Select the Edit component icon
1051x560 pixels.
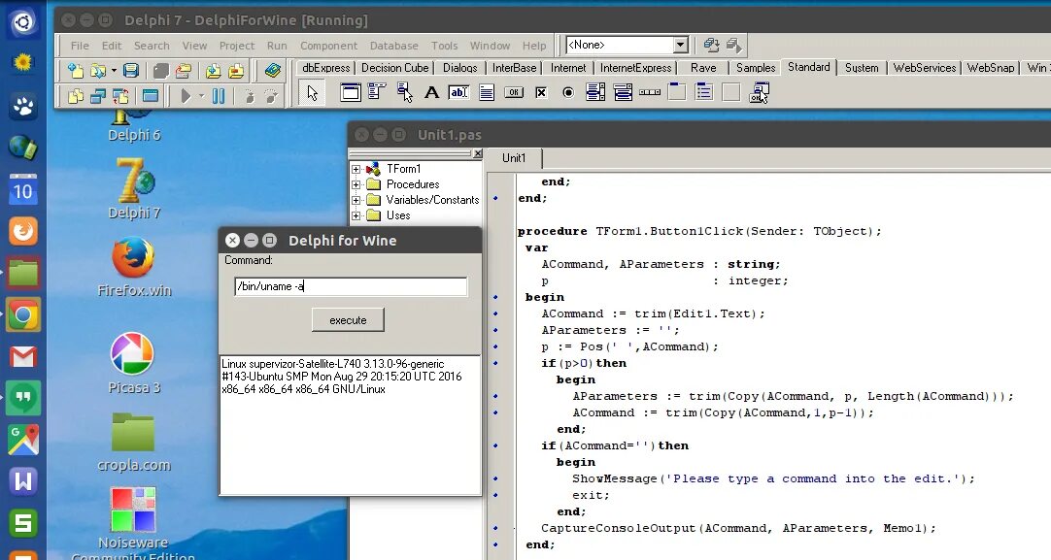pos(459,92)
